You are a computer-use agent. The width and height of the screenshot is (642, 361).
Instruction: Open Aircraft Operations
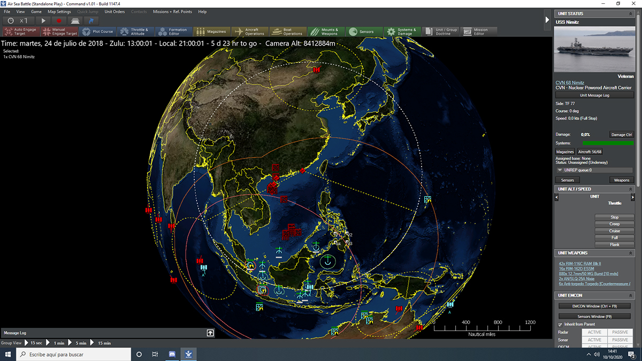tap(249, 32)
